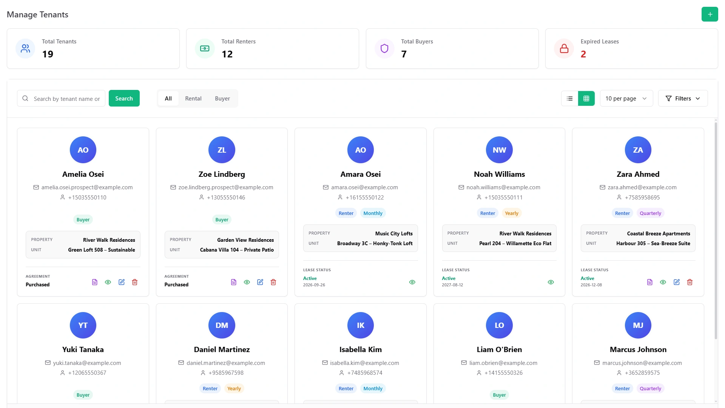This screenshot has width=725, height=408.
Task: Click Amara Osei's Monthly badge
Action: [x=373, y=213]
